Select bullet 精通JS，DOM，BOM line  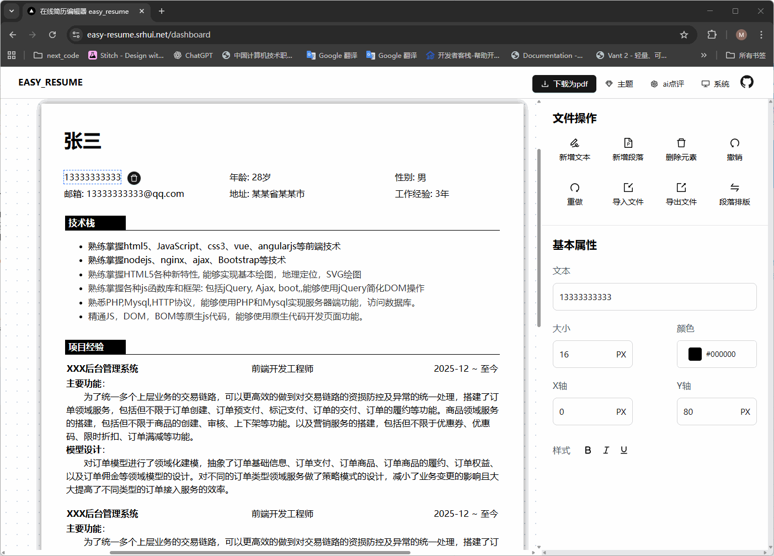(x=227, y=316)
